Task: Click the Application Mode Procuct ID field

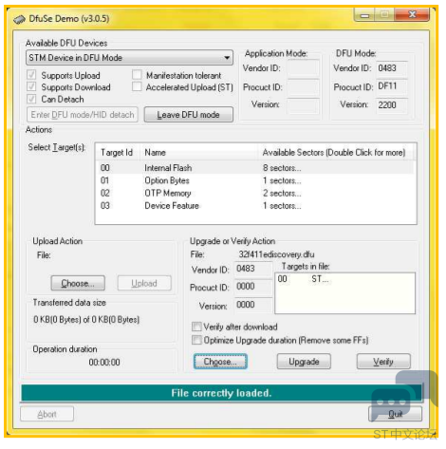Action: [x=303, y=87]
